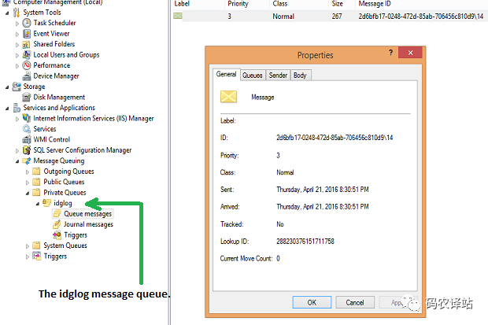Select the bottom-level Triggers node under Message Queuing
This screenshot has width=488, height=325.
tap(55, 257)
